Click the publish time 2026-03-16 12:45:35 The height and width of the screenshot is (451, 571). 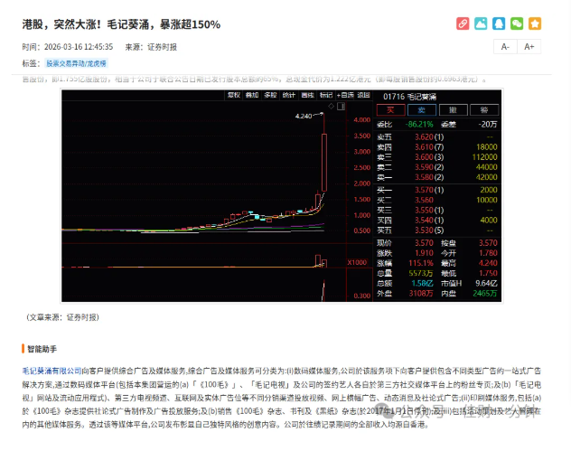click(79, 47)
